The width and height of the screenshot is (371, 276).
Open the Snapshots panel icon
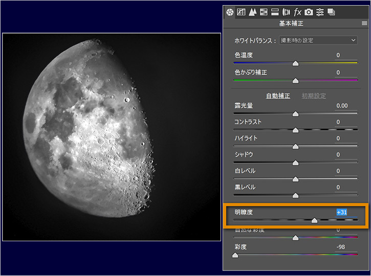331,12
